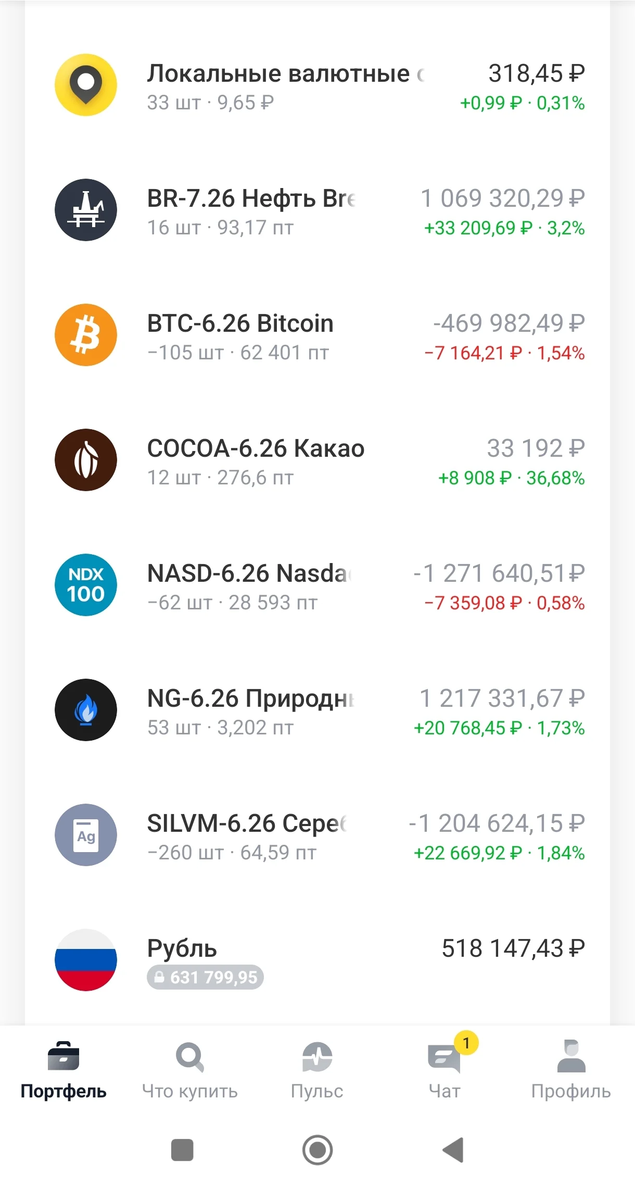Switch to the Что купить tab

point(190,1070)
